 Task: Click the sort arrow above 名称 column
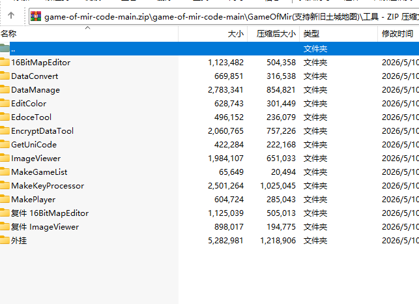[88, 27]
